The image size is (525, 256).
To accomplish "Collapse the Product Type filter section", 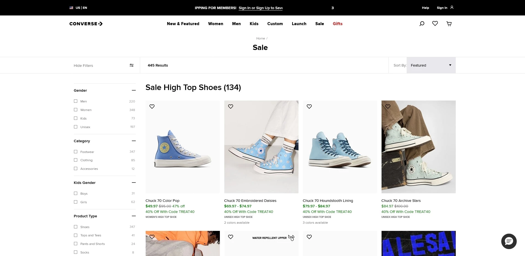I will pos(134,216).
